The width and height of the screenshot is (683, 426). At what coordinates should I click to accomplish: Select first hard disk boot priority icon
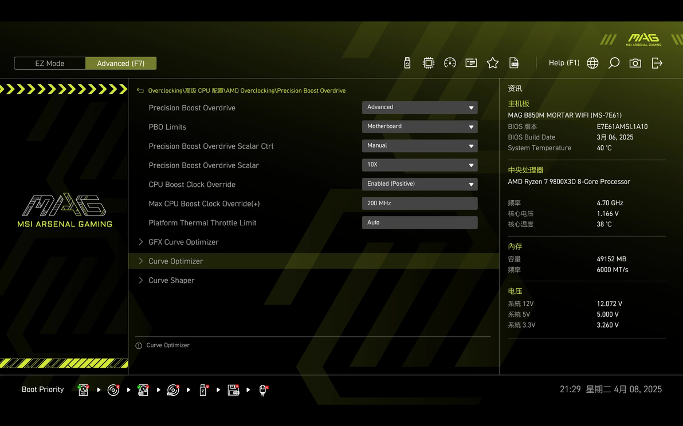[83, 390]
